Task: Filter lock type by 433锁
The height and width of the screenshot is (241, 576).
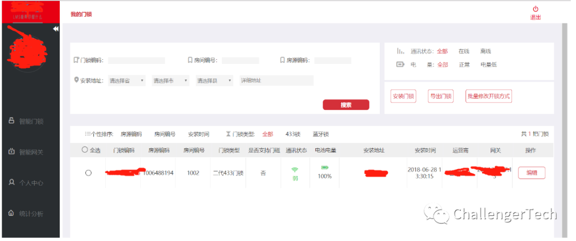Action: point(293,134)
